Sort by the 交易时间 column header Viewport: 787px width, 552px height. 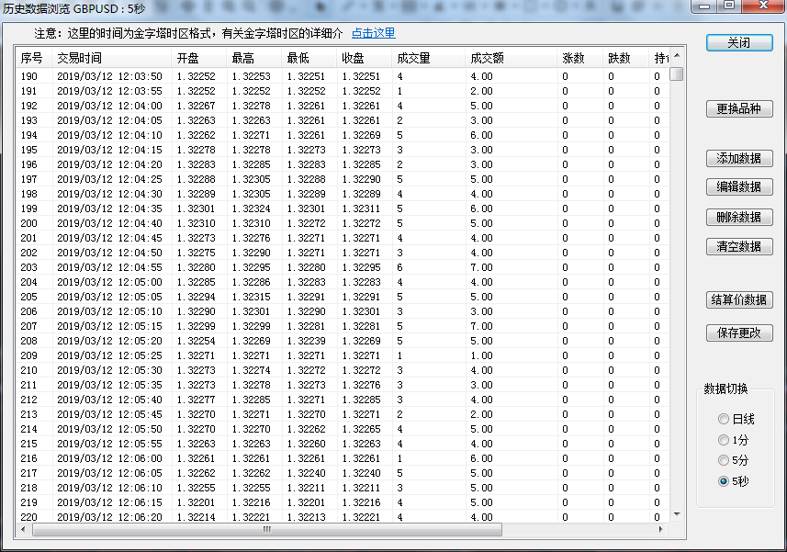point(79,58)
